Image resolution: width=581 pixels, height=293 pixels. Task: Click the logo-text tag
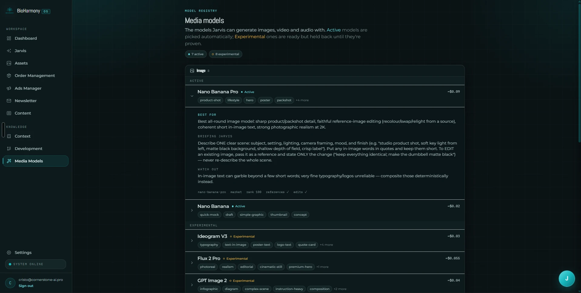284,245
